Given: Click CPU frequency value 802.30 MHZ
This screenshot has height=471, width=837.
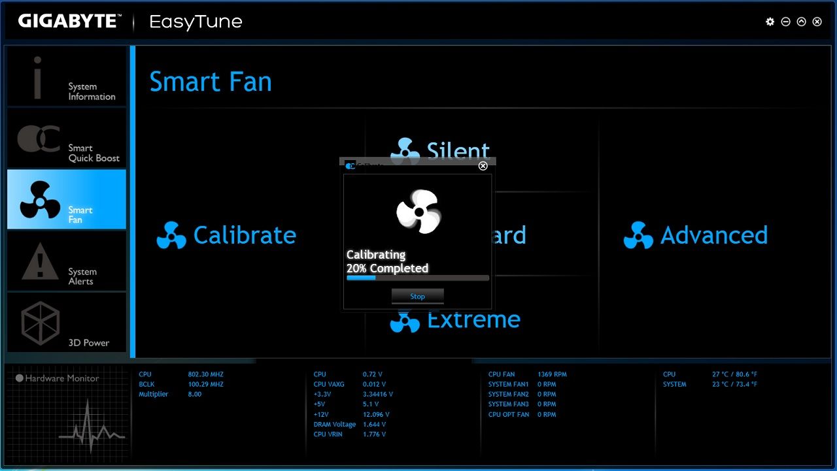Looking at the screenshot, I should (205, 374).
